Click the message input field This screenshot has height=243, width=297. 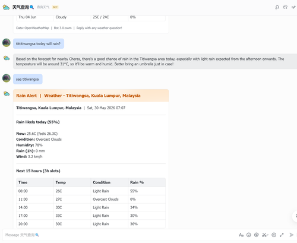click(119, 235)
